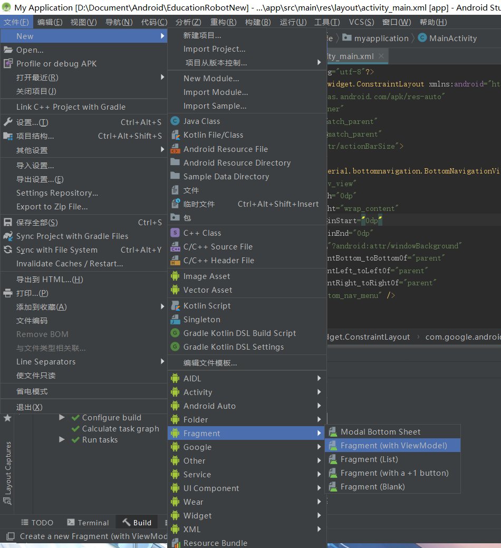Create a new Image Asset
The image size is (501, 548).
coord(206,276)
